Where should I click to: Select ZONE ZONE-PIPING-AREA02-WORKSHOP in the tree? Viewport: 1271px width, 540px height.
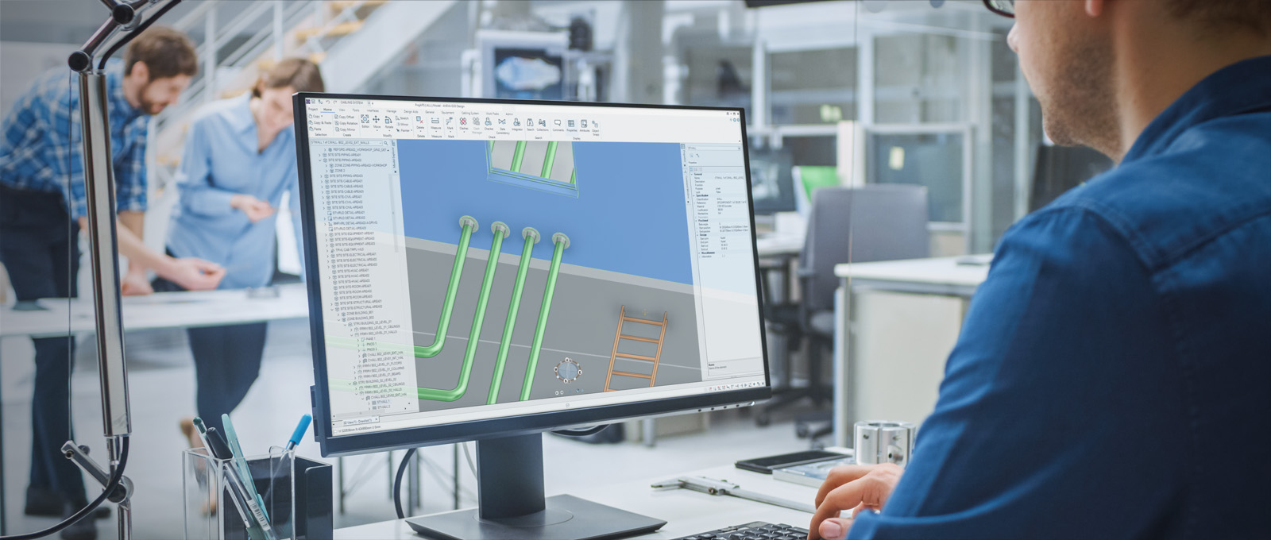pyautogui.click(x=360, y=165)
